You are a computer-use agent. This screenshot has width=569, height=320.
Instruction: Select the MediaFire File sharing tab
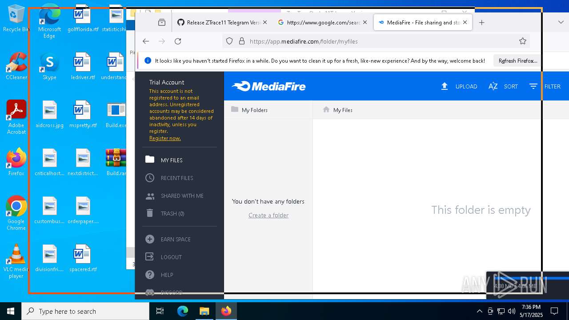coord(423,23)
